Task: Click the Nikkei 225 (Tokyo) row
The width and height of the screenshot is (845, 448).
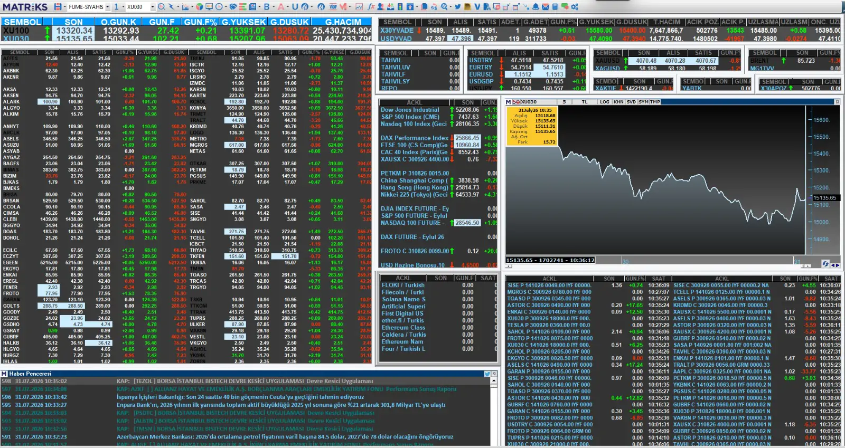Action: (x=438, y=194)
